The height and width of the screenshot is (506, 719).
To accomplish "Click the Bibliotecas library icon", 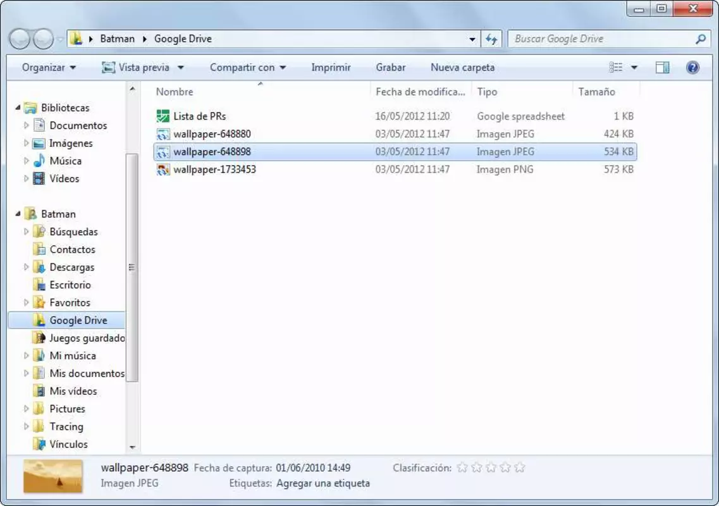I will pos(31,108).
